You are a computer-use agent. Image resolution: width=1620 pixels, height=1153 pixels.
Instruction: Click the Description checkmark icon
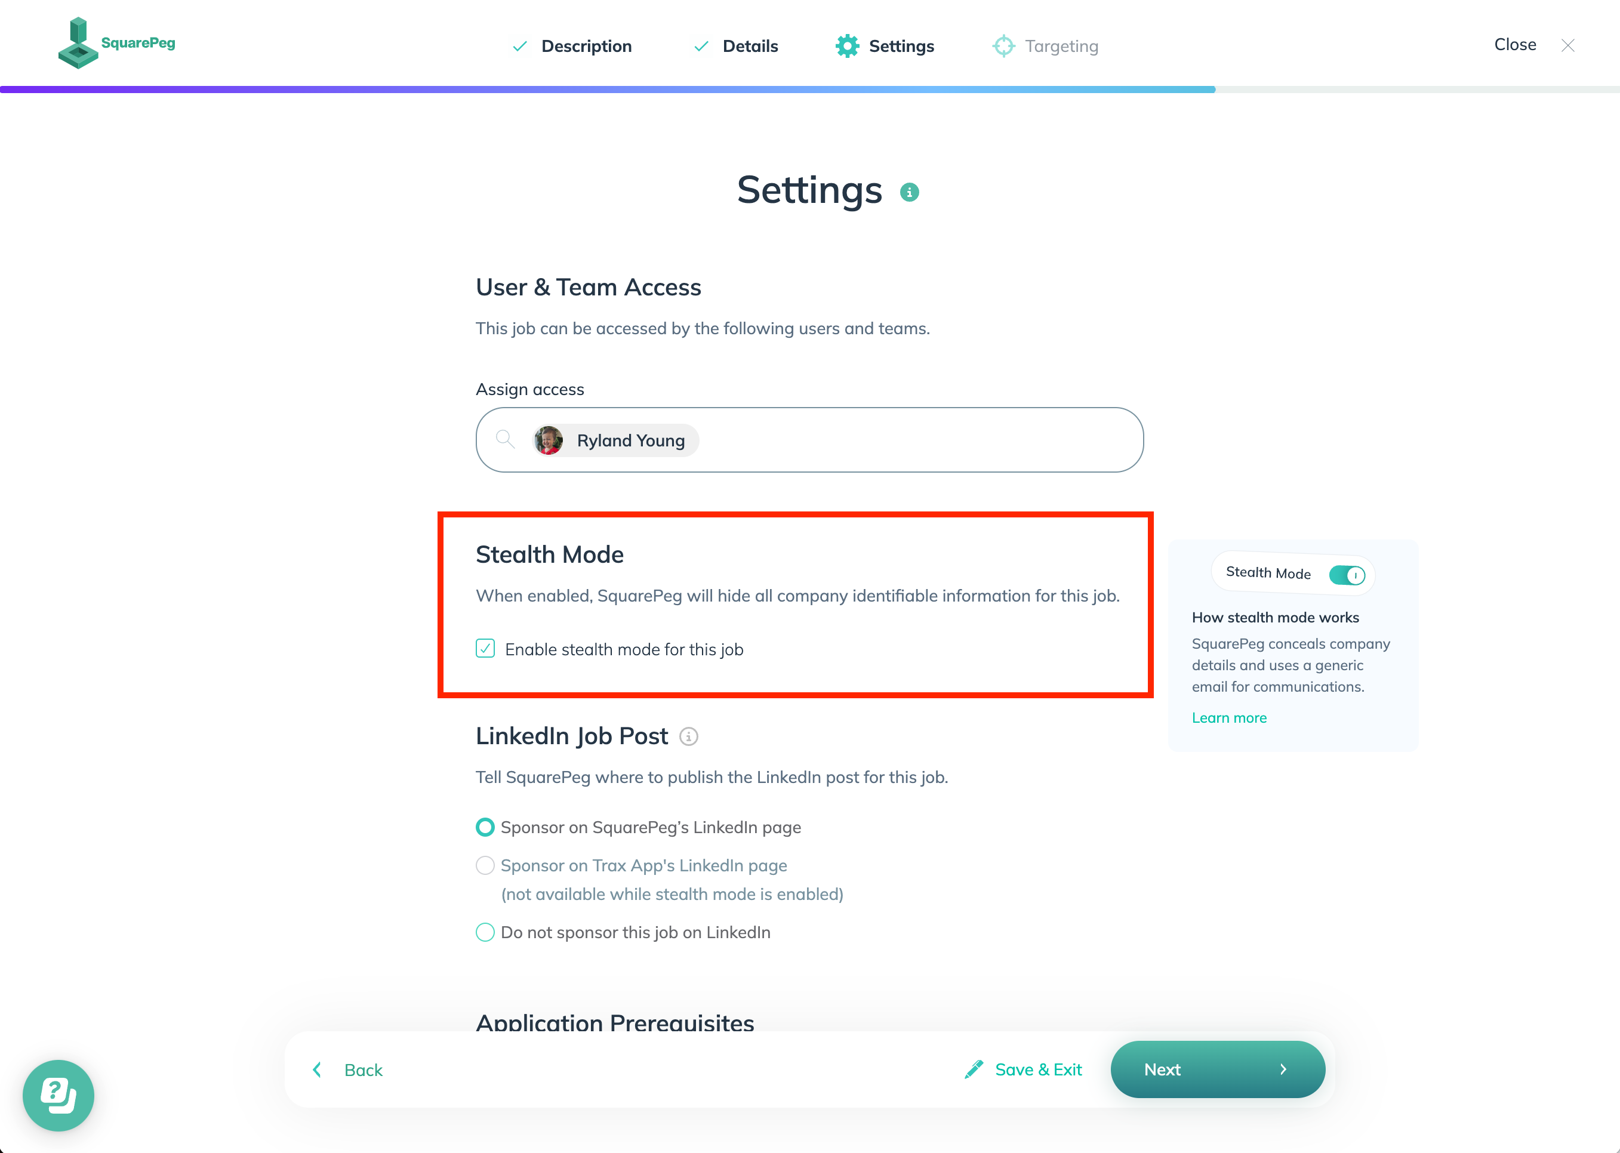coord(519,46)
